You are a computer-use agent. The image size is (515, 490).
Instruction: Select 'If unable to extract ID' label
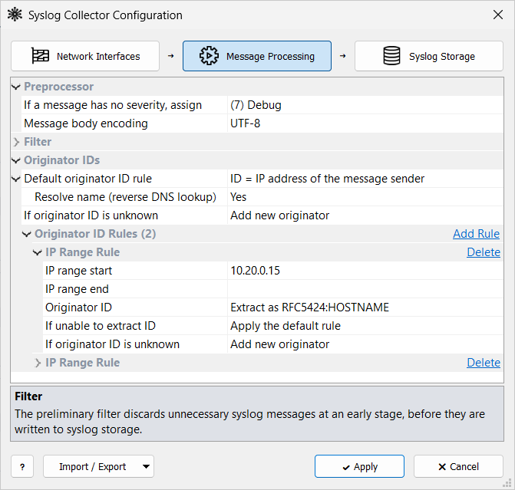point(101,326)
